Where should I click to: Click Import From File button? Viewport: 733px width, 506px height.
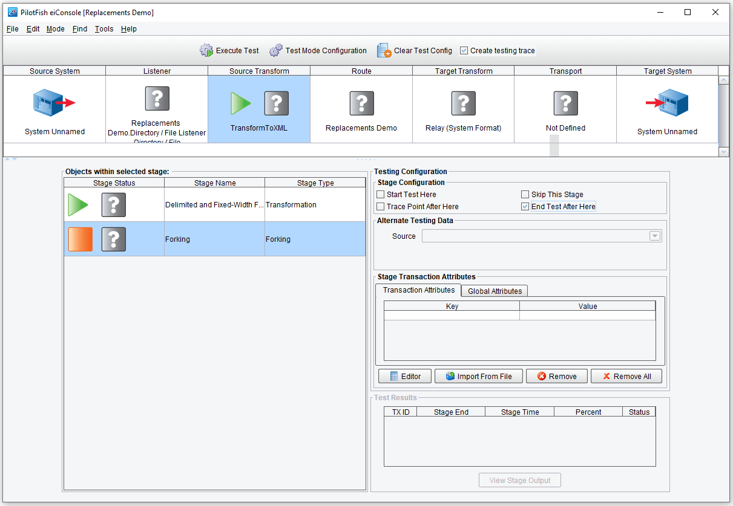pos(478,376)
